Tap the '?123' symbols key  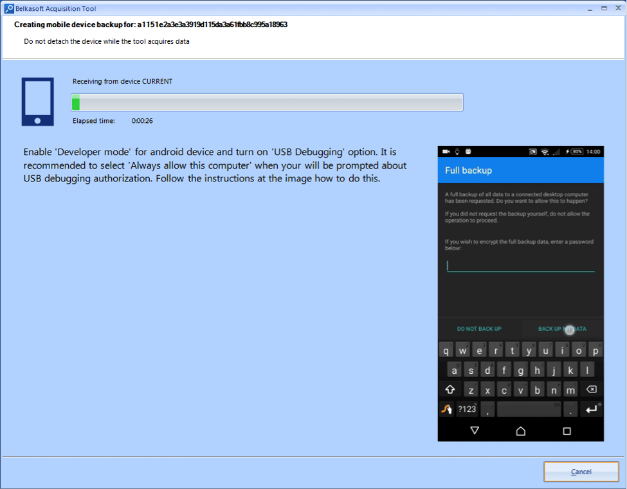pos(467,409)
